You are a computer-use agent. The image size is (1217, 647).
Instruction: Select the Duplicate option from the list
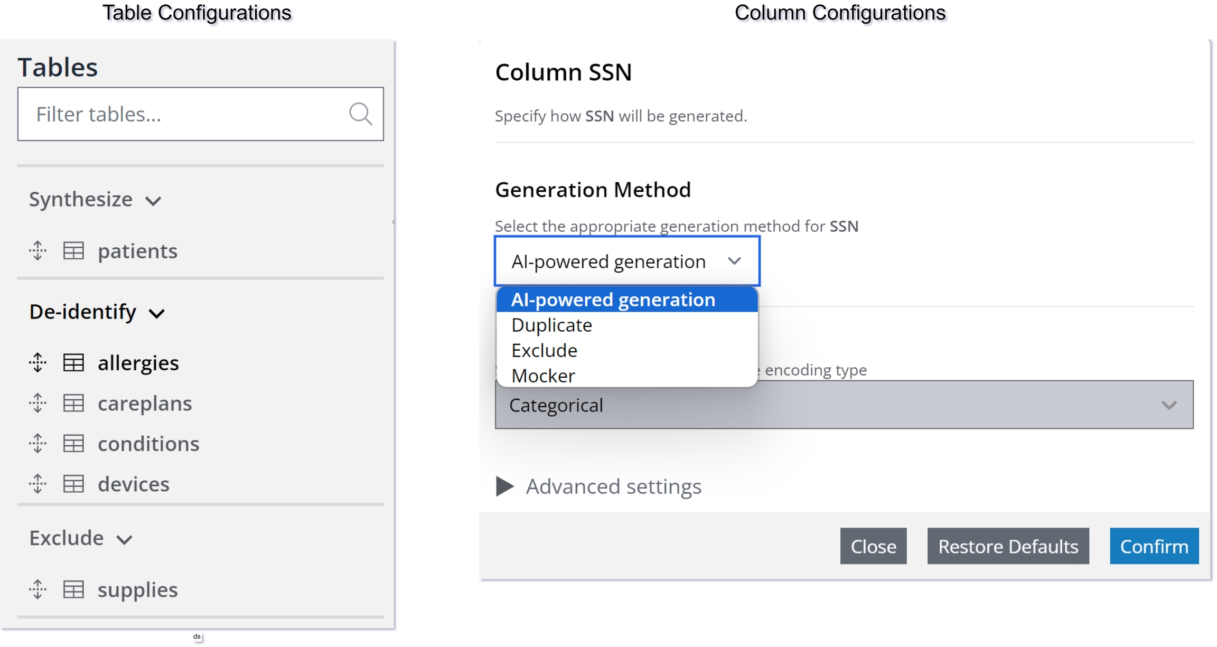pyautogui.click(x=552, y=325)
